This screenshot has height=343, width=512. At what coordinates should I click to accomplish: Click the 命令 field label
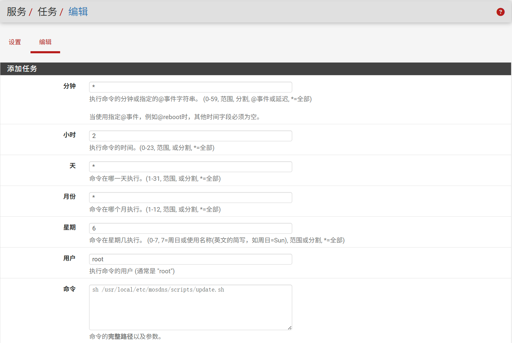(69, 289)
